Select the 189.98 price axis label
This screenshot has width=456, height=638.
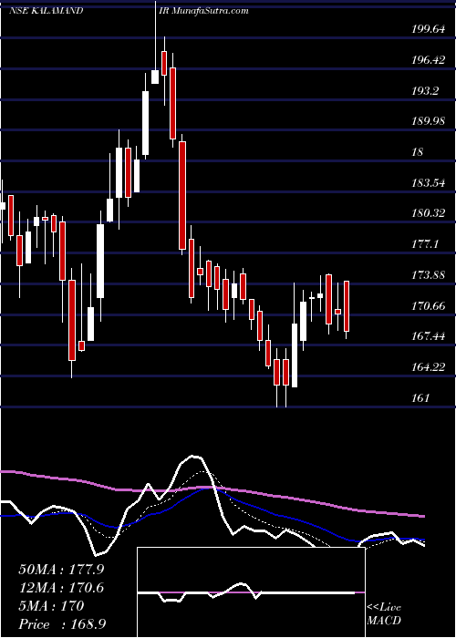(x=428, y=121)
